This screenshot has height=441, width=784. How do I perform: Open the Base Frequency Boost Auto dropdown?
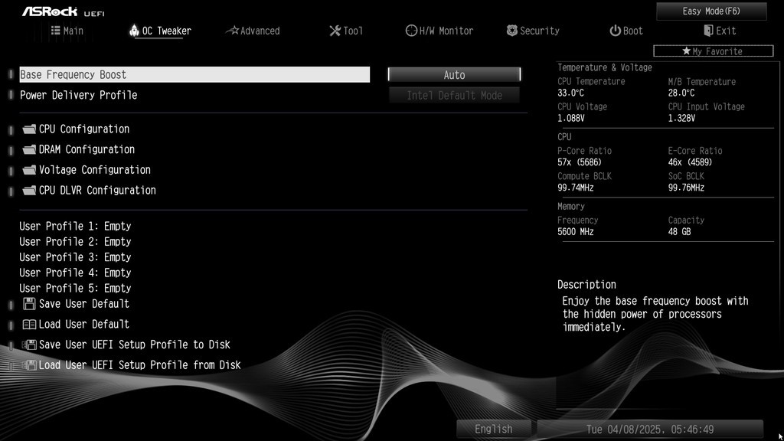[x=454, y=75]
